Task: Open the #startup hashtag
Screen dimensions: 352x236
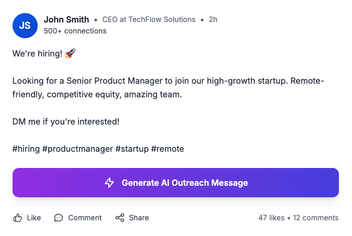Action: pos(132,149)
